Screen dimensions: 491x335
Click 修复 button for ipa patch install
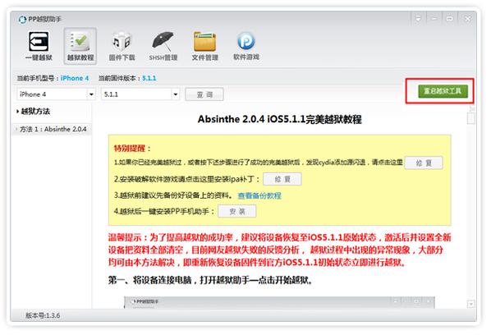tap(282, 179)
